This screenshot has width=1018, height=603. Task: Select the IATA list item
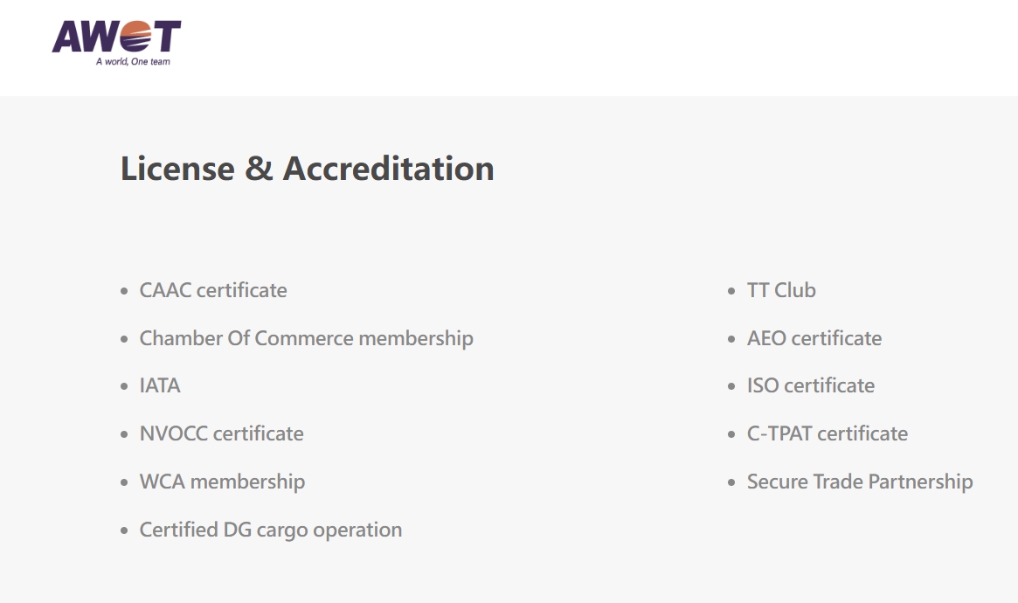(x=160, y=385)
